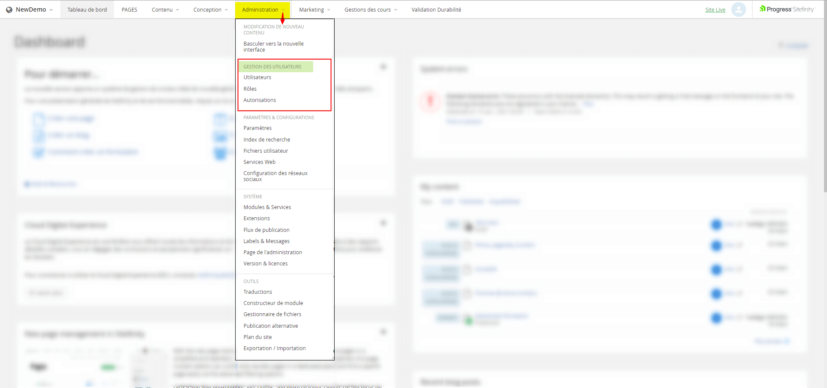Click the Progress Sitefinity logo
The height and width of the screenshot is (388, 827).
[787, 9]
